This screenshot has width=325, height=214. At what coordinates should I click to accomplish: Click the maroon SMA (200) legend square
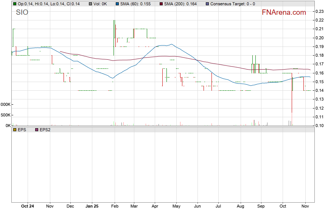coord(160,4)
